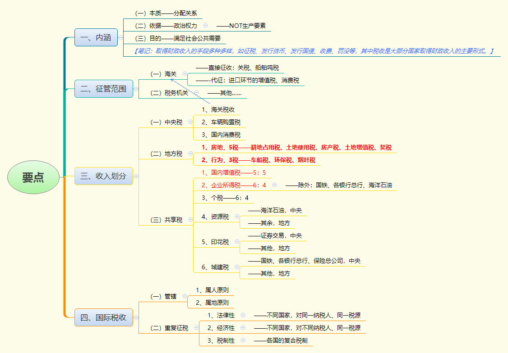Select 3、国内消费税 node
The height and width of the screenshot is (353, 508).
point(221,135)
